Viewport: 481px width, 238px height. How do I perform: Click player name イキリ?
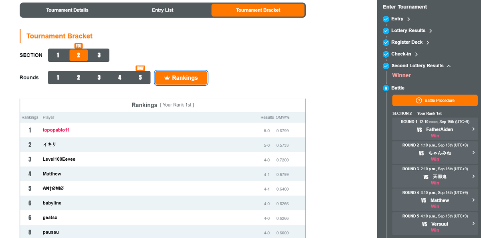(x=49, y=145)
